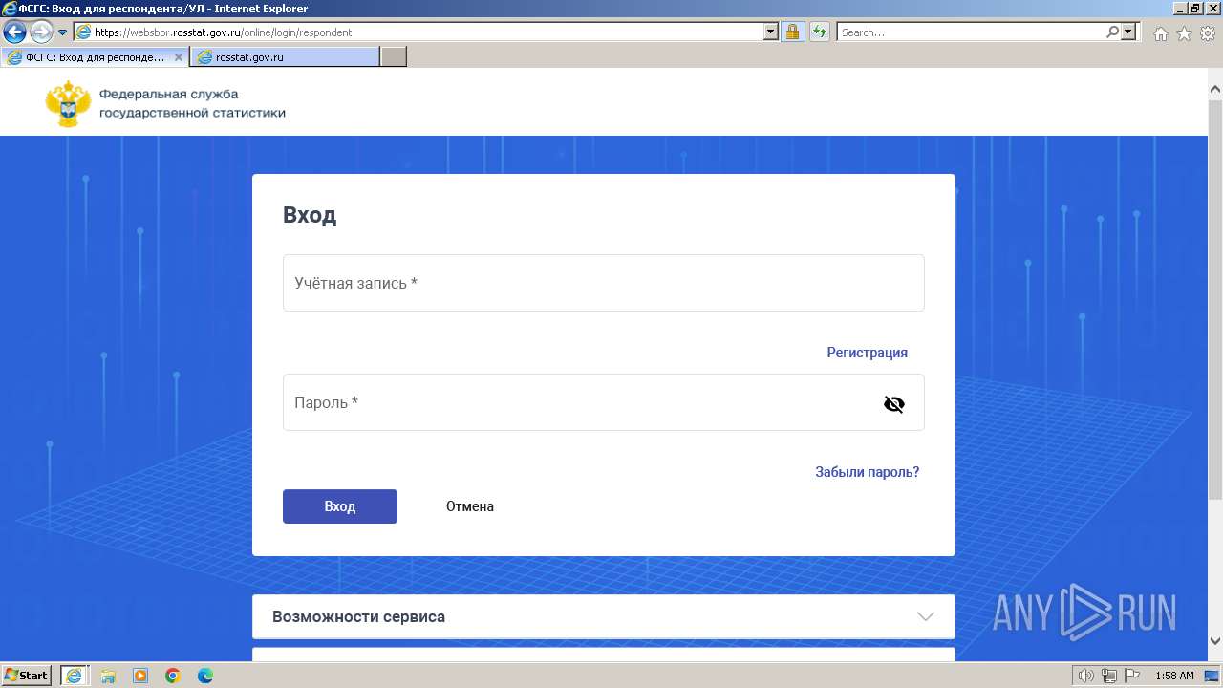The width and height of the screenshot is (1223, 688).
Task: Click the network tray icon
Action: (x=1109, y=676)
